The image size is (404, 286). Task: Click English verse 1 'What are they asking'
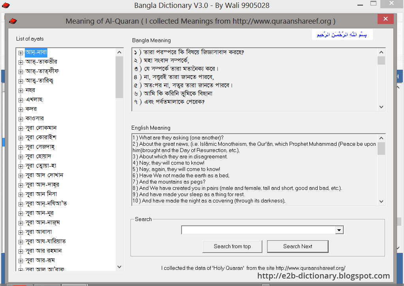coord(178,137)
